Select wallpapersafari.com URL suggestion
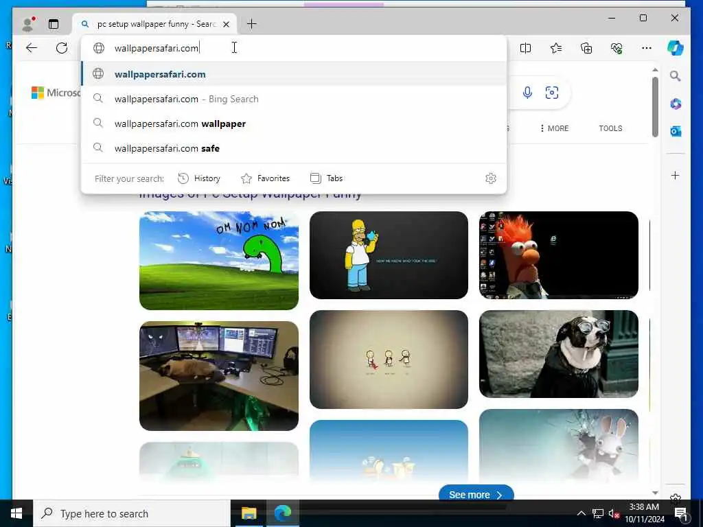 tap(294, 74)
